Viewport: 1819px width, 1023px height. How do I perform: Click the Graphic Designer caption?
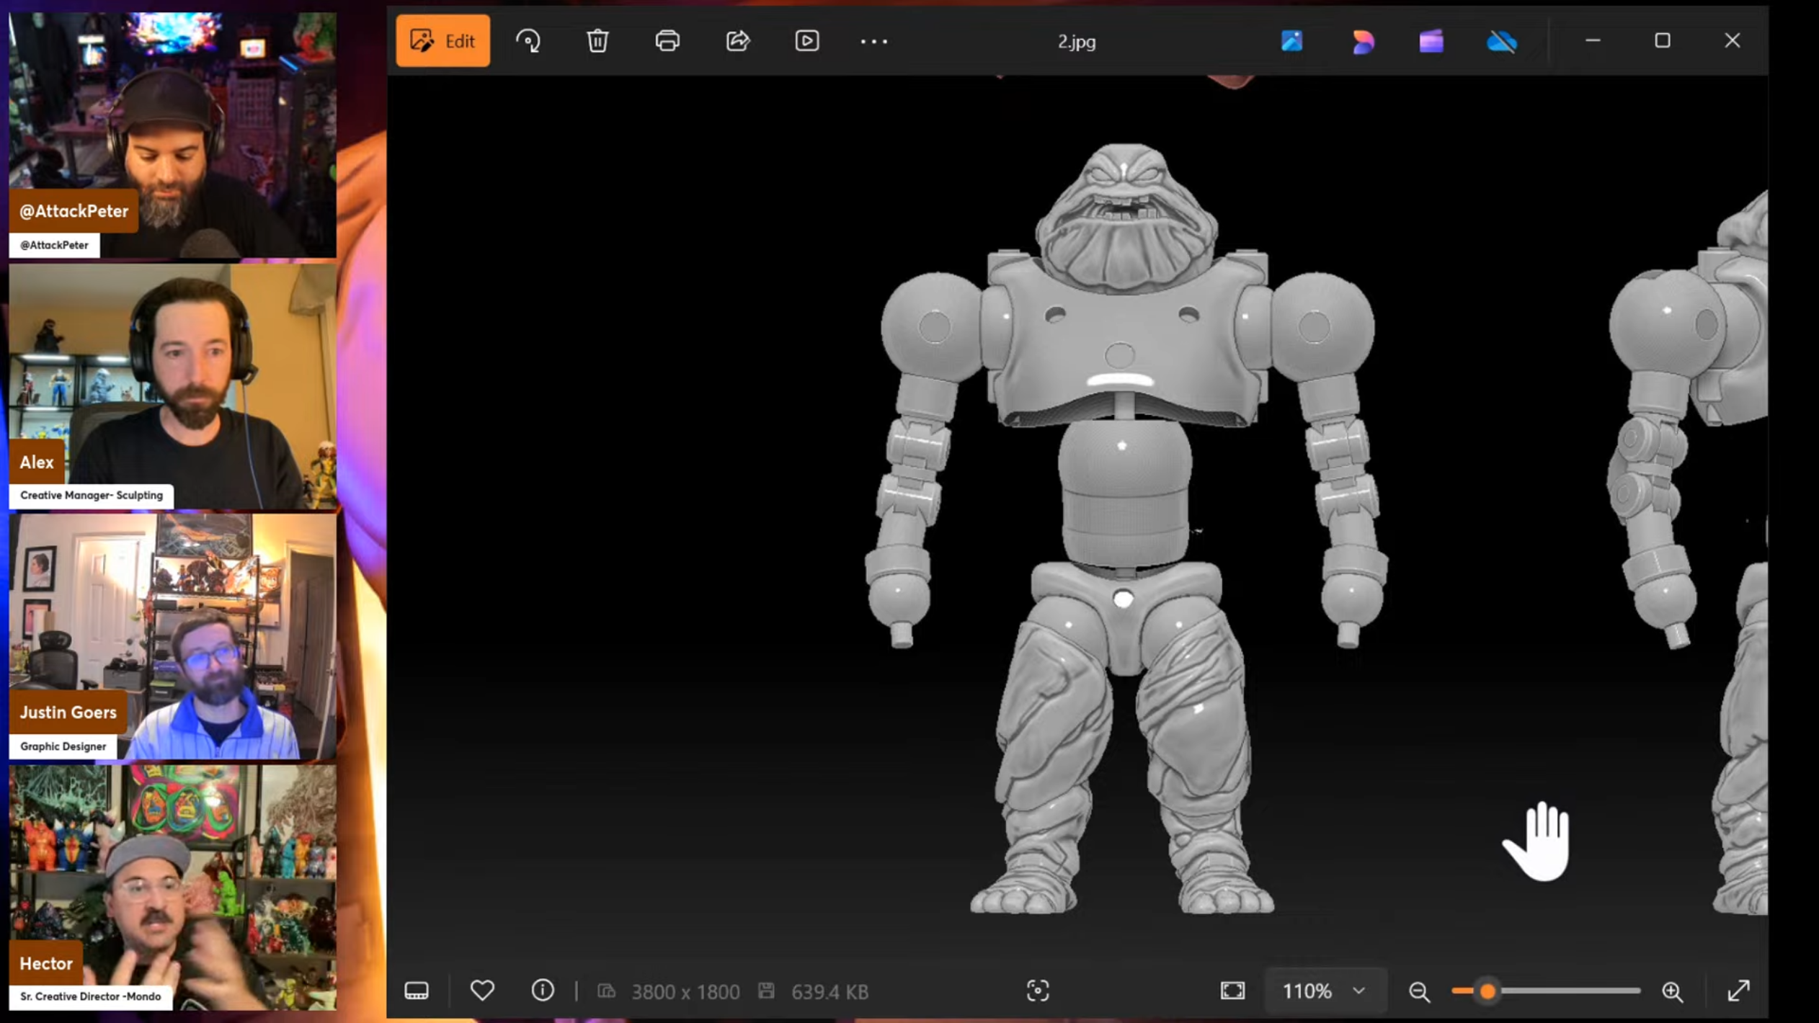pos(63,746)
